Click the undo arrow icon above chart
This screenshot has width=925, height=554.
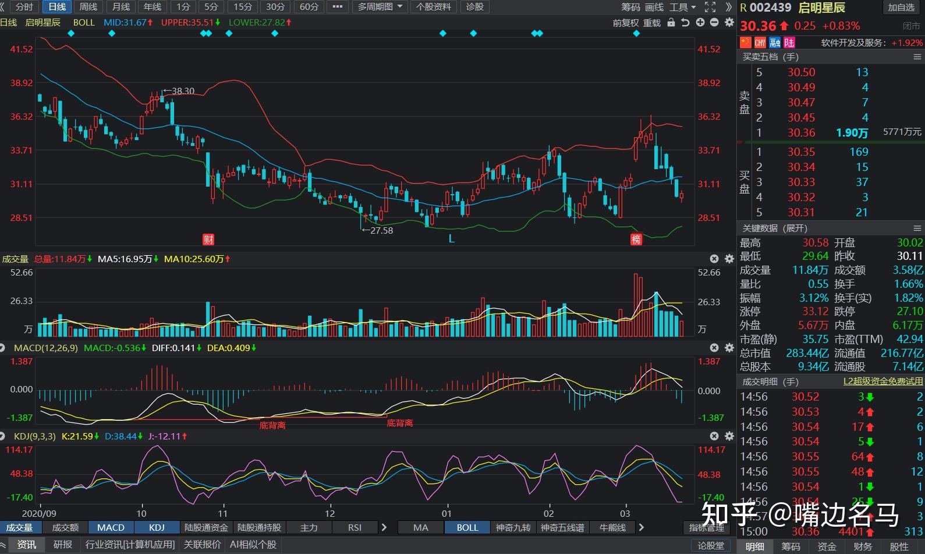685,23
